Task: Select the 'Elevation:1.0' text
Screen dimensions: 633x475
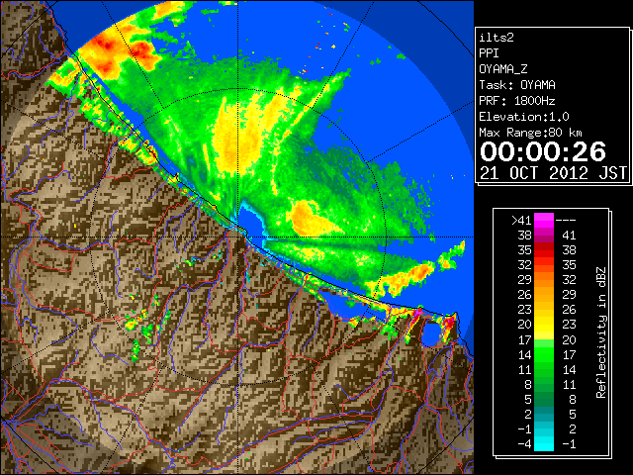Action: tap(524, 117)
